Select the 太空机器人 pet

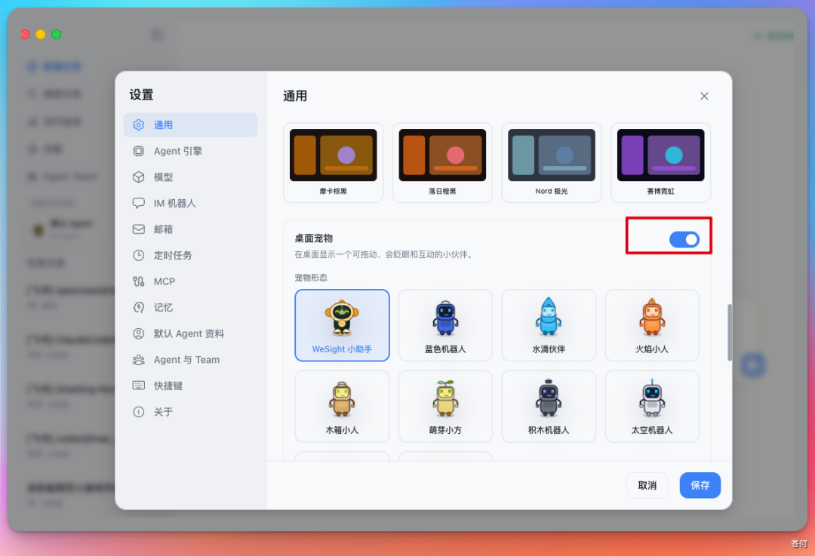pyautogui.click(x=652, y=407)
